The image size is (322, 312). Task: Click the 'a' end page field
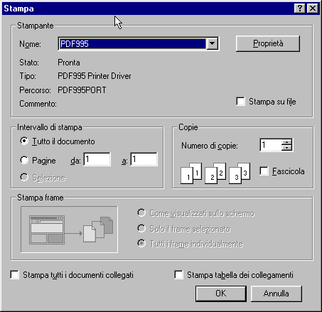coord(144,159)
